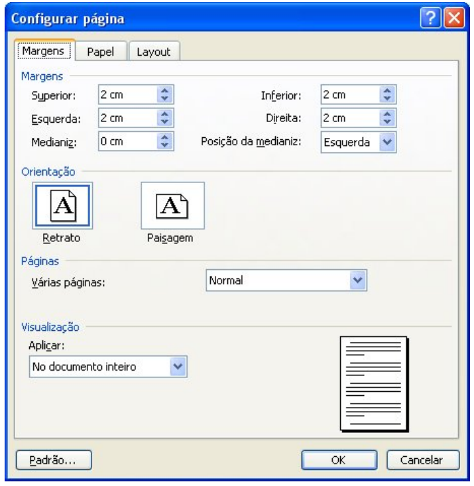Switch to the Papel tab
This screenshot has height=486, width=474.
(101, 52)
